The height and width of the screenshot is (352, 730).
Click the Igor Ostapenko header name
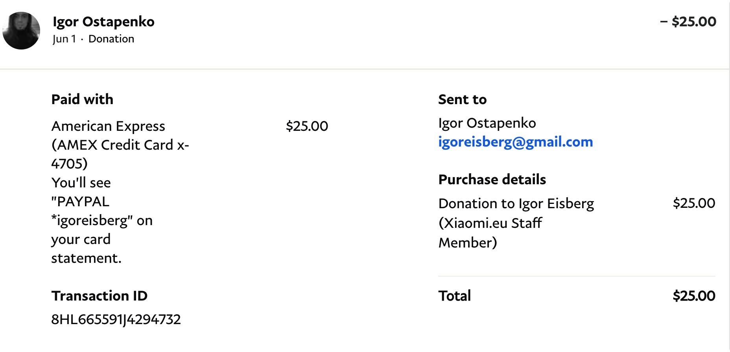103,22
